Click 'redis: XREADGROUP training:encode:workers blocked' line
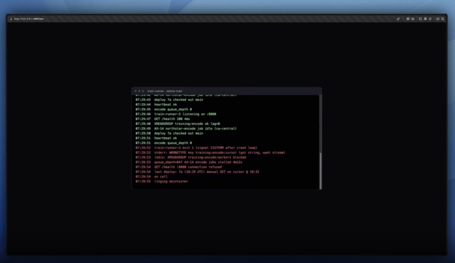 click(x=191, y=157)
